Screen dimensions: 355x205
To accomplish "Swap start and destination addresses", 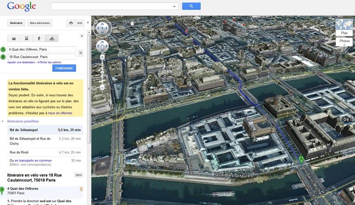I will tap(80, 53).
